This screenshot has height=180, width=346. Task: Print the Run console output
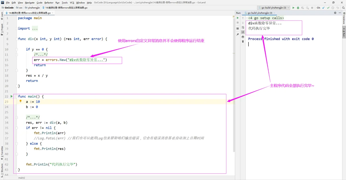point(243,37)
